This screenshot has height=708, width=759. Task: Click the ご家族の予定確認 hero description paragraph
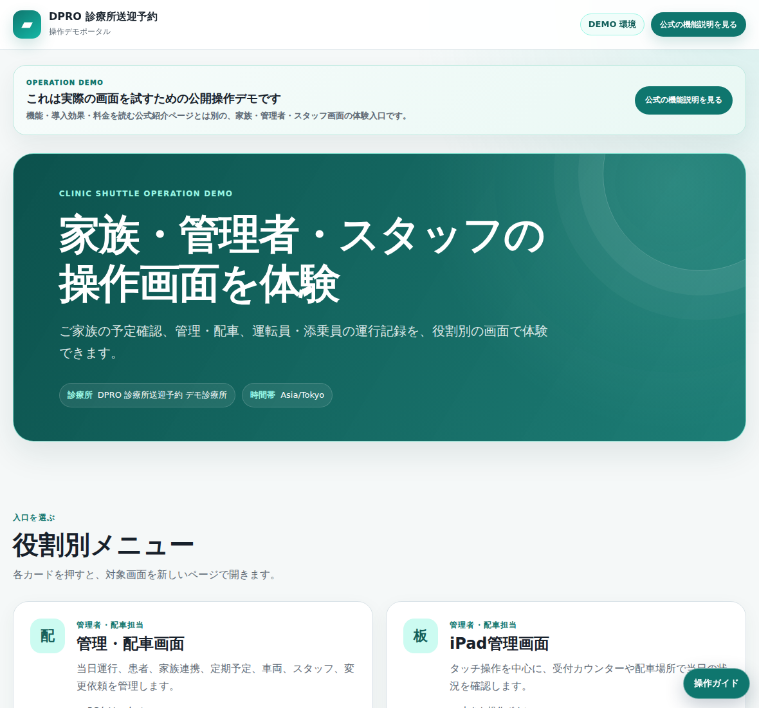tap(304, 342)
